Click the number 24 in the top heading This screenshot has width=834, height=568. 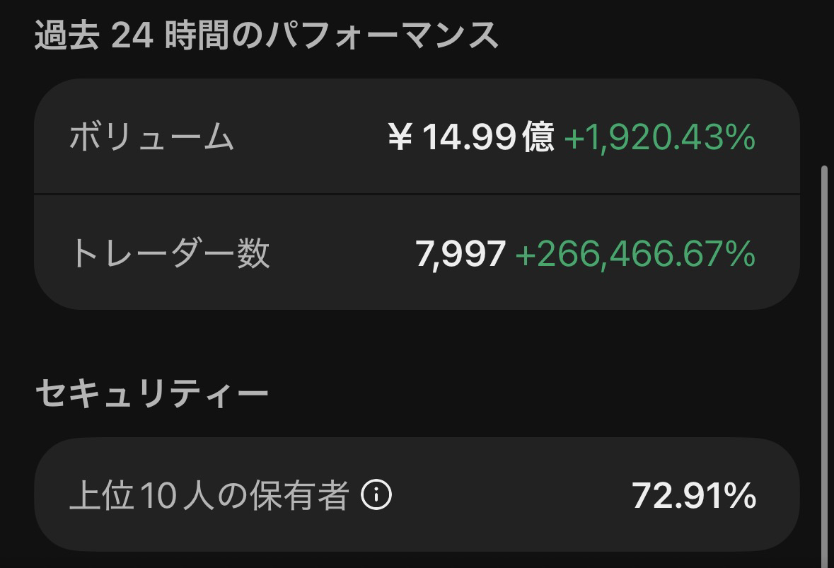(132, 36)
